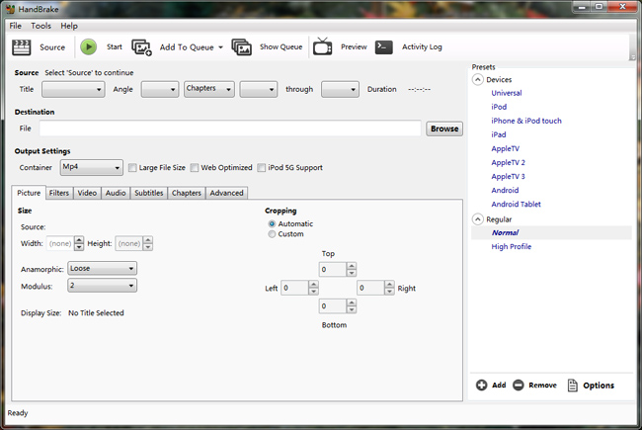
Task: Click the Browse button
Action: click(x=444, y=129)
